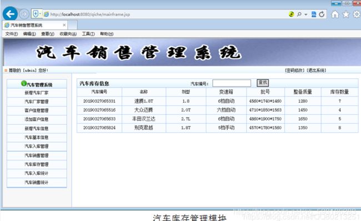
Task: Click the browser back arrow button
Action: pyautogui.click(x=10, y=14)
